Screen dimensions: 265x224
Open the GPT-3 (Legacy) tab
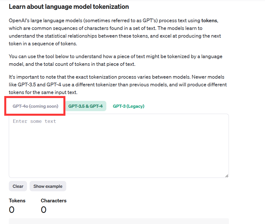pyautogui.click(x=129, y=106)
